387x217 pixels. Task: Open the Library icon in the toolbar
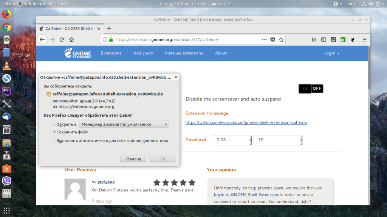coord(314,40)
